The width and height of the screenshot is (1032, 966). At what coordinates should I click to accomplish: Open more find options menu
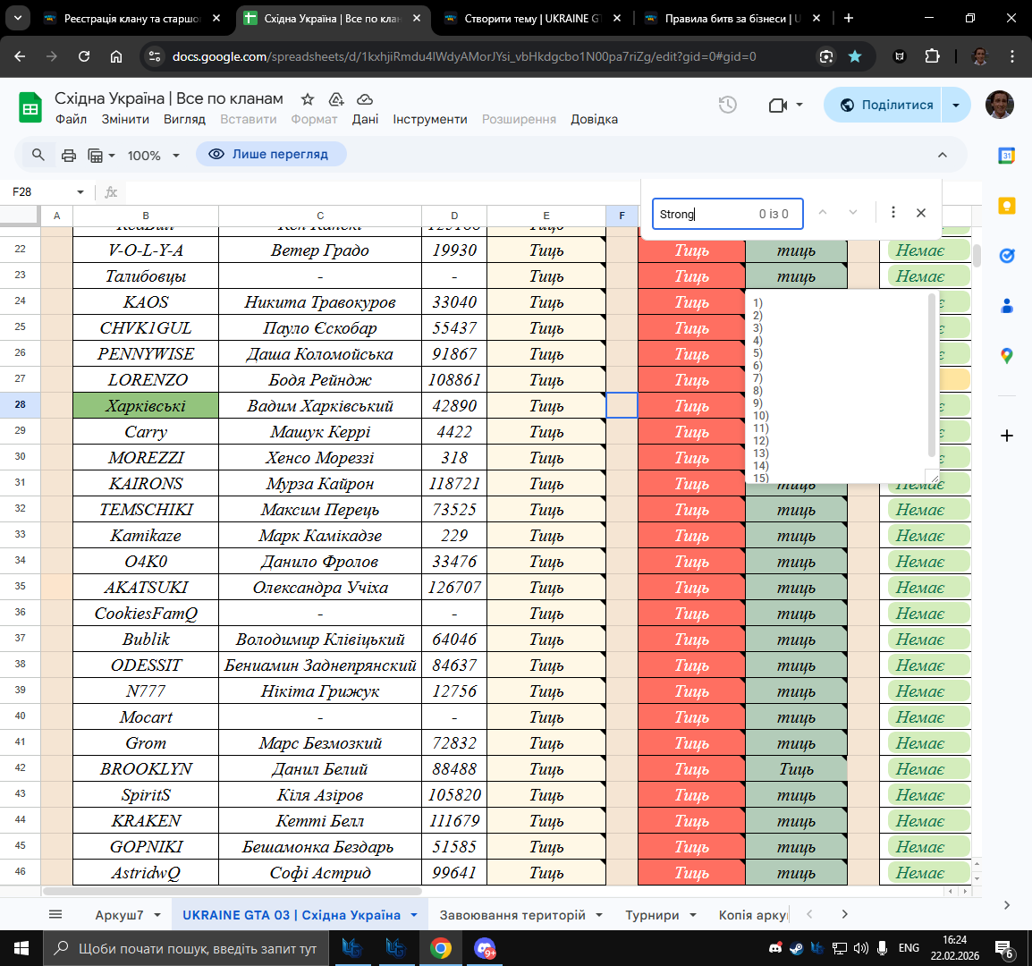tap(893, 212)
